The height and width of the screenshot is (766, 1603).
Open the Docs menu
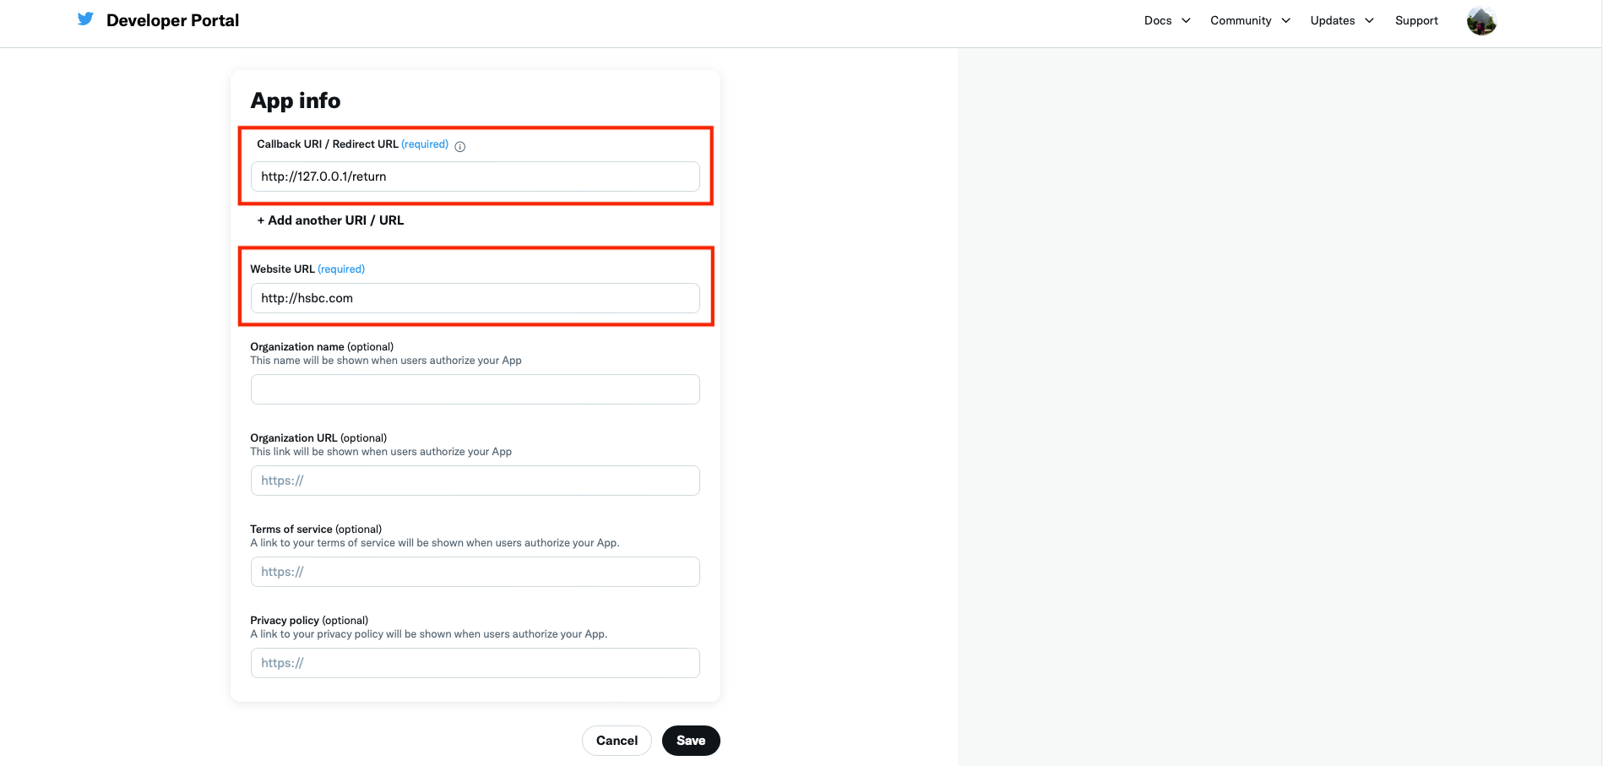pyautogui.click(x=1158, y=21)
